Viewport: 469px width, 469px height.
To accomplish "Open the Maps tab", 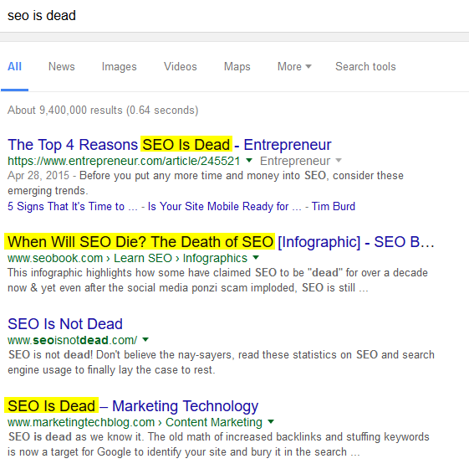I will coord(237,66).
